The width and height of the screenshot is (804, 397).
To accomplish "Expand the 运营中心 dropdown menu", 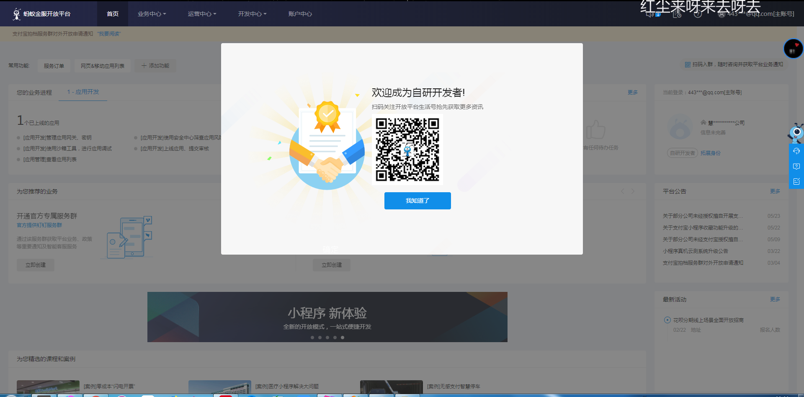I will (202, 14).
